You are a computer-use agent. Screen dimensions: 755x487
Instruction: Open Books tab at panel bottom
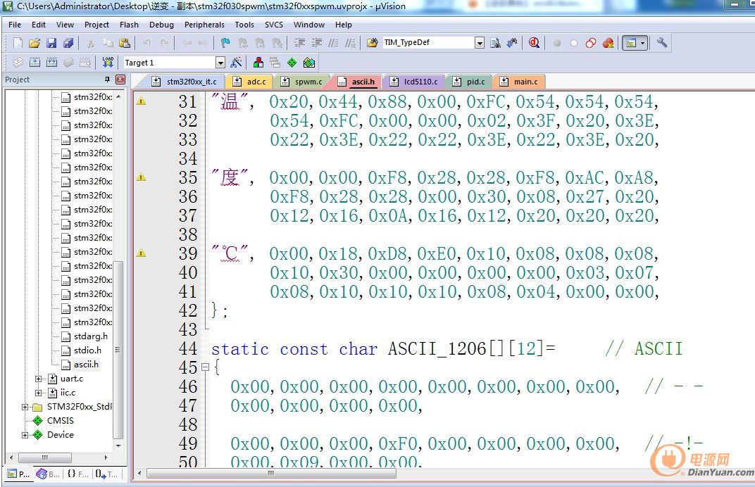pyautogui.click(x=48, y=474)
